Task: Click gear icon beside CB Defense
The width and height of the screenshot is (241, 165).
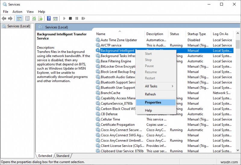Action: tap(98, 114)
